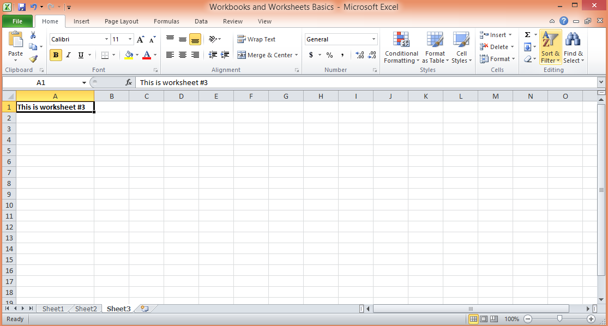
Task: Click the Save icon in quick access toolbar
Action: [22, 7]
